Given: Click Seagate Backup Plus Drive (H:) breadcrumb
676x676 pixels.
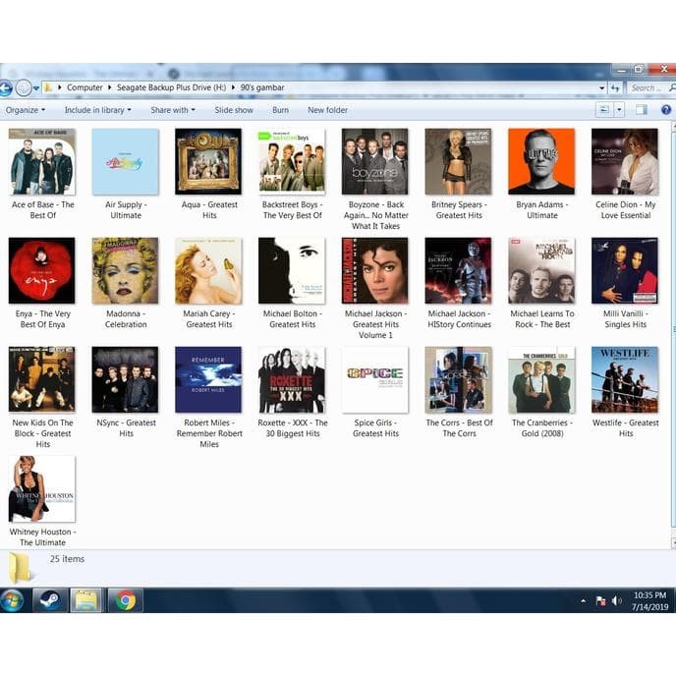Looking at the screenshot, I should tap(171, 87).
